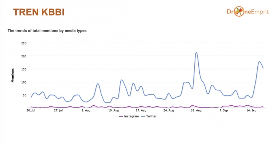Click the 3. Aug date label
Viewport: 277px width, 146px height.
86,110
